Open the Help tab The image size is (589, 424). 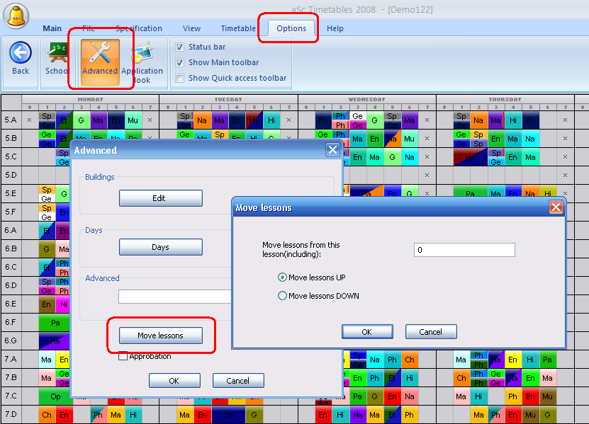[x=335, y=28]
